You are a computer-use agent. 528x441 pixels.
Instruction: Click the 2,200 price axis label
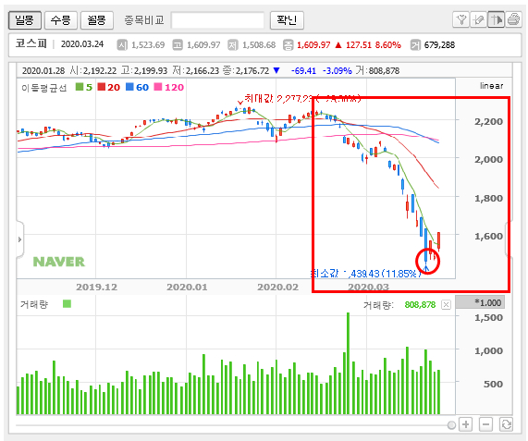coord(488,121)
